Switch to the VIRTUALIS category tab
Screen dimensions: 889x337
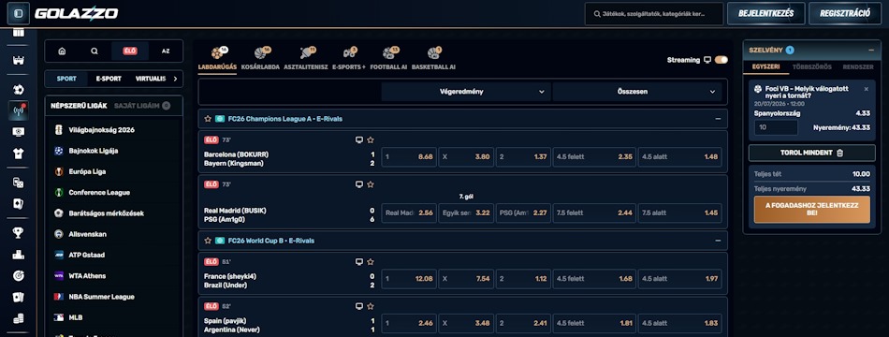point(151,79)
